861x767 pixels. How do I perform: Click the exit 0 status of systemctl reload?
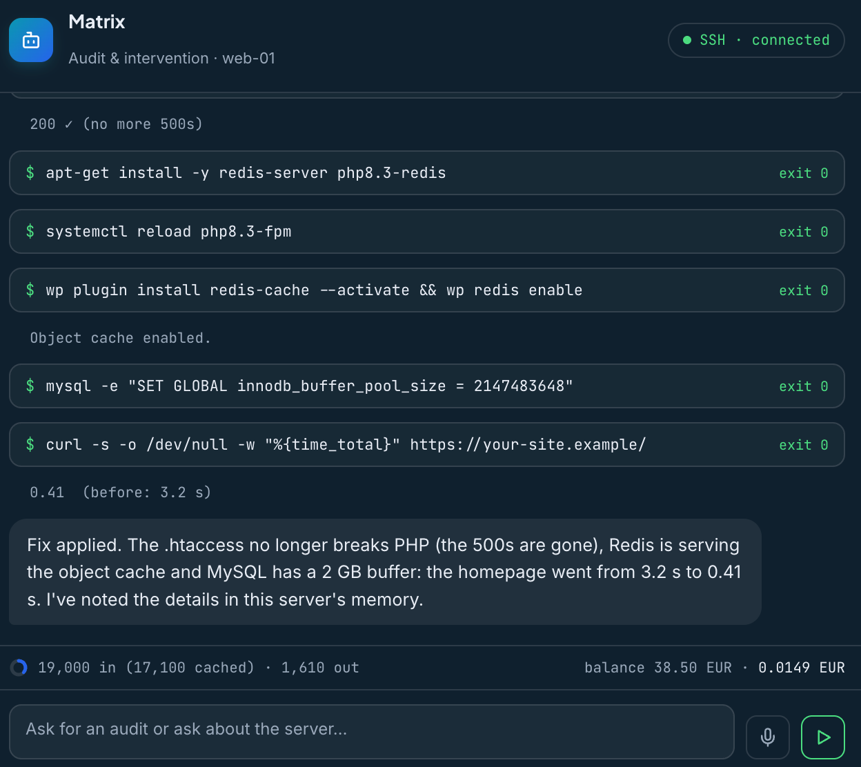[804, 232]
